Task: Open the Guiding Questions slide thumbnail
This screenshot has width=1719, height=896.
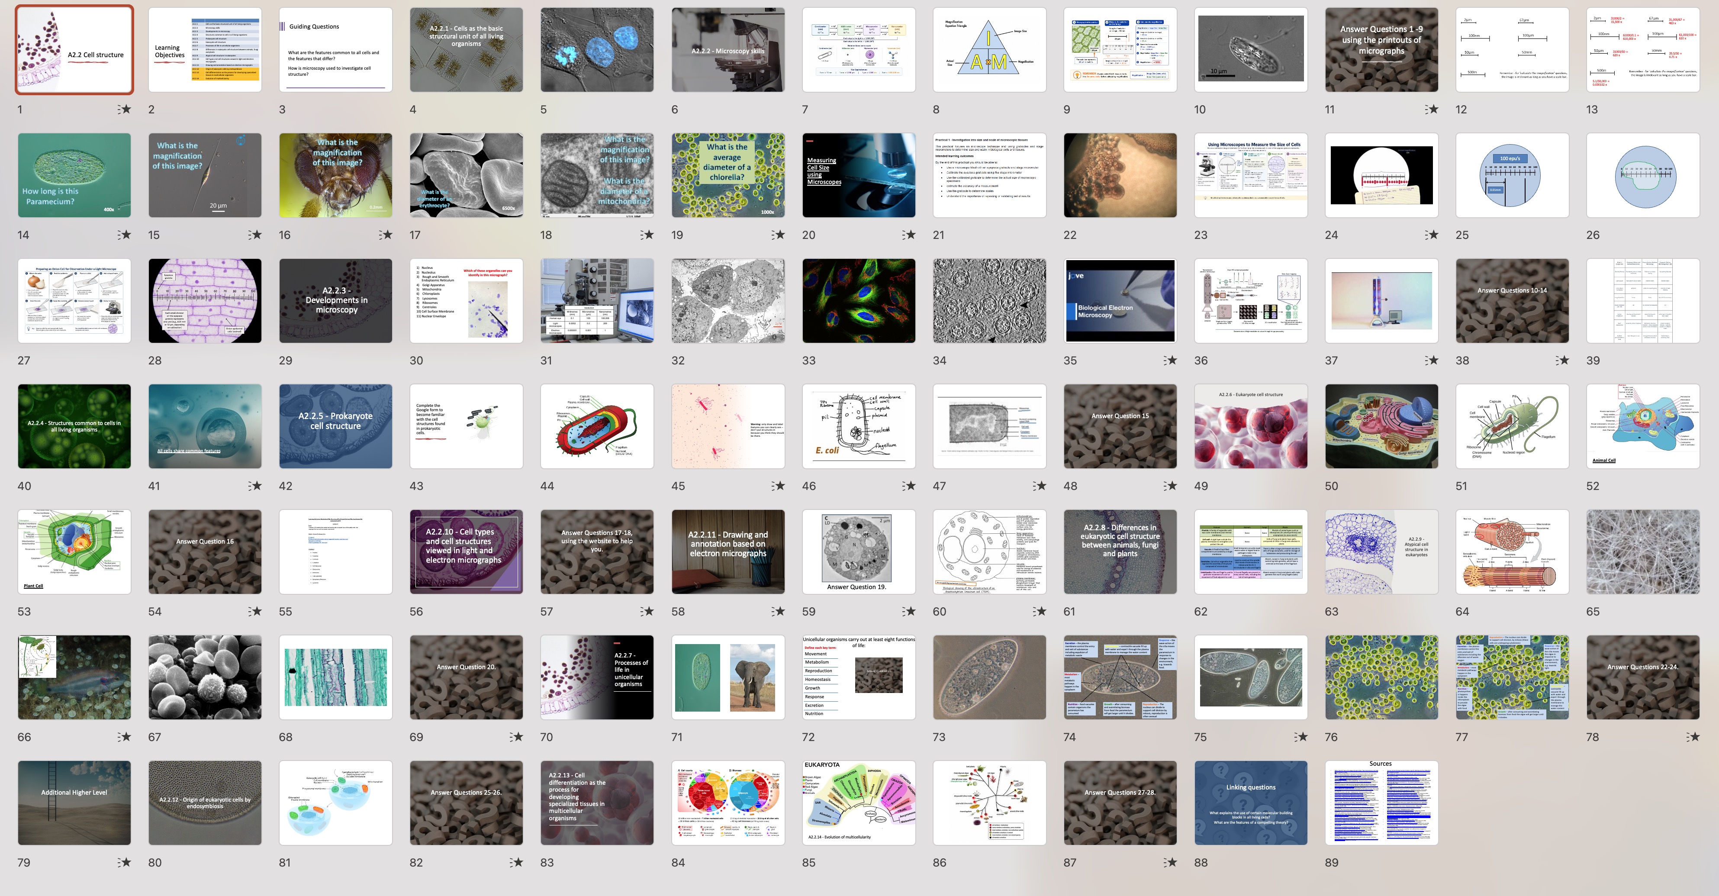Action: (336, 50)
